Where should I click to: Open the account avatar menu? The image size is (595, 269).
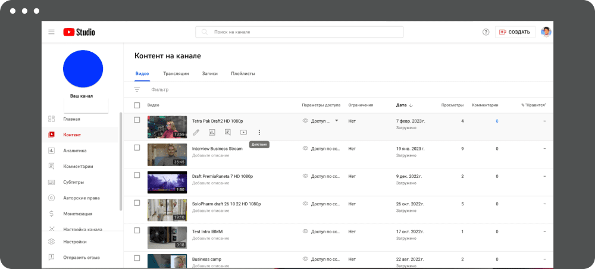coord(546,32)
